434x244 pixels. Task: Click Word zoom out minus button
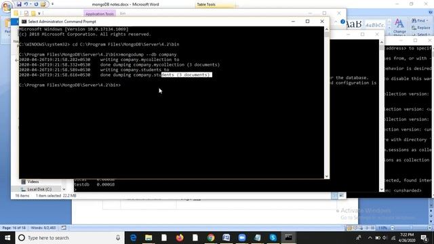coord(392,228)
